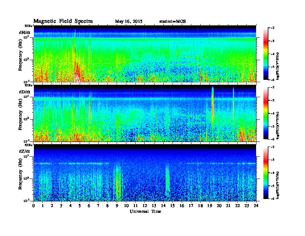This screenshot has width=305, height=236.
Task: Click hour tick '24' on time axis
Action: click(256, 206)
